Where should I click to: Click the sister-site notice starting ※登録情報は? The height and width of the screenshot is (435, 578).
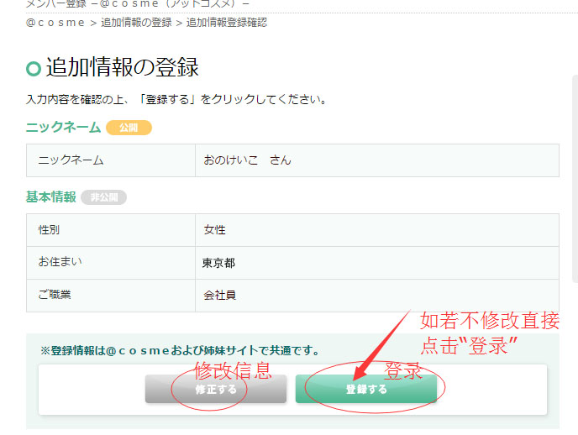(x=180, y=350)
